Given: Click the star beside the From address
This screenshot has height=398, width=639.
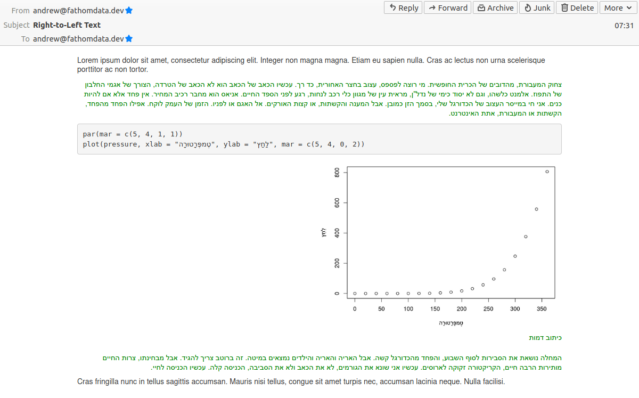Looking at the screenshot, I should tap(129, 11).
